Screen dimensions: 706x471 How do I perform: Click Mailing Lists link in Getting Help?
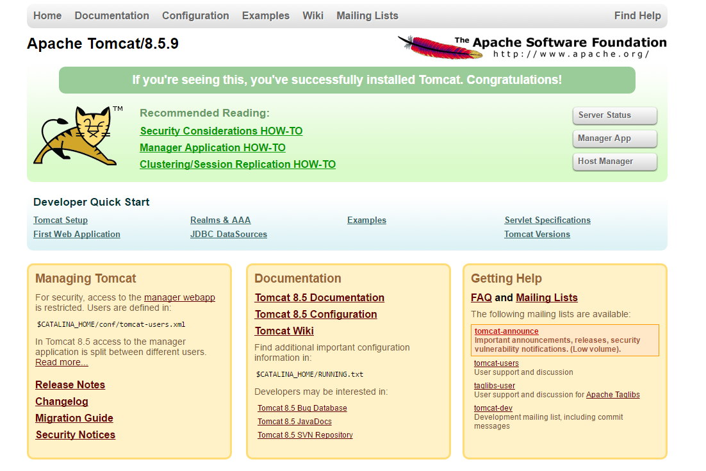546,297
